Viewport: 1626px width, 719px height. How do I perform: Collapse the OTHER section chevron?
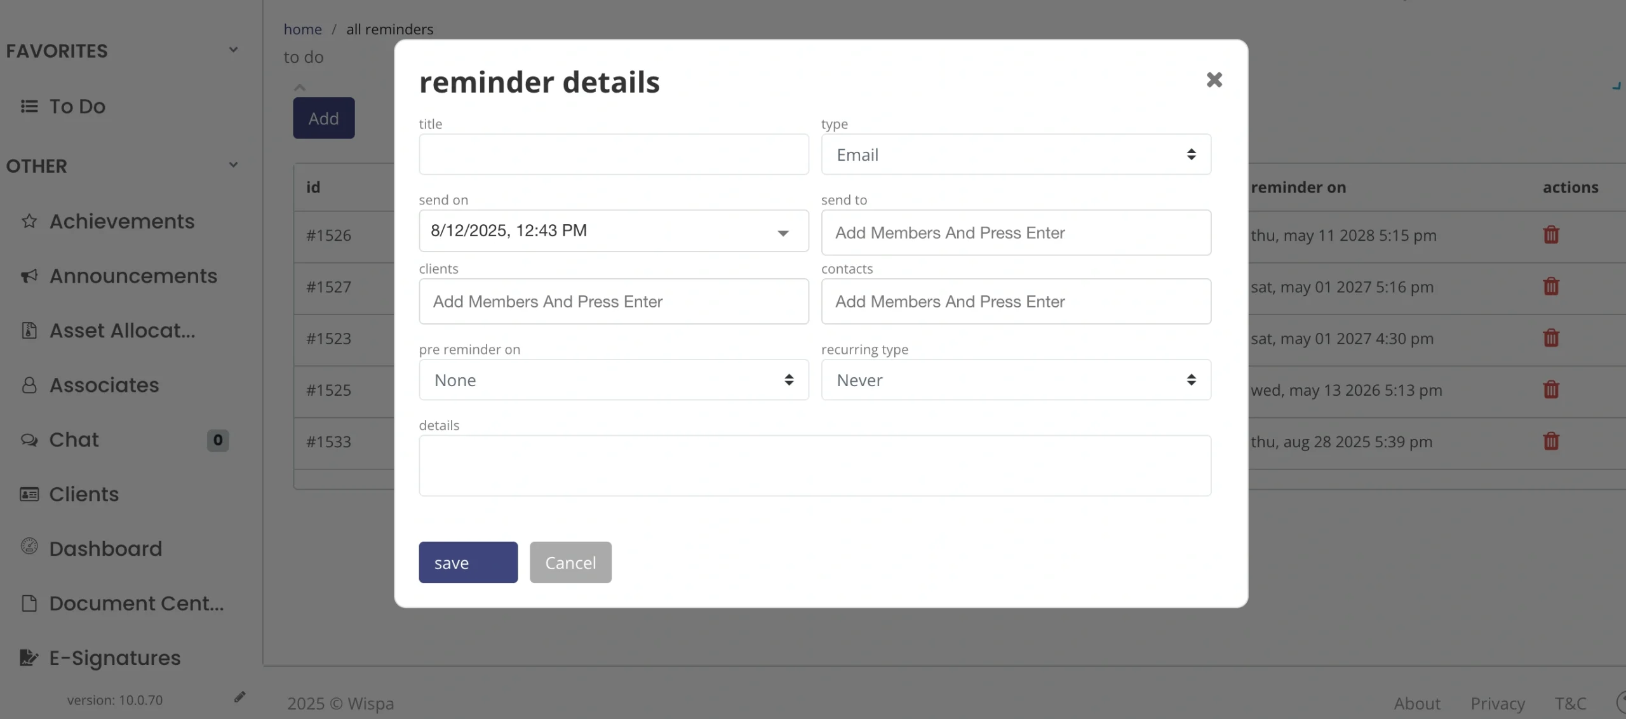click(233, 165)
